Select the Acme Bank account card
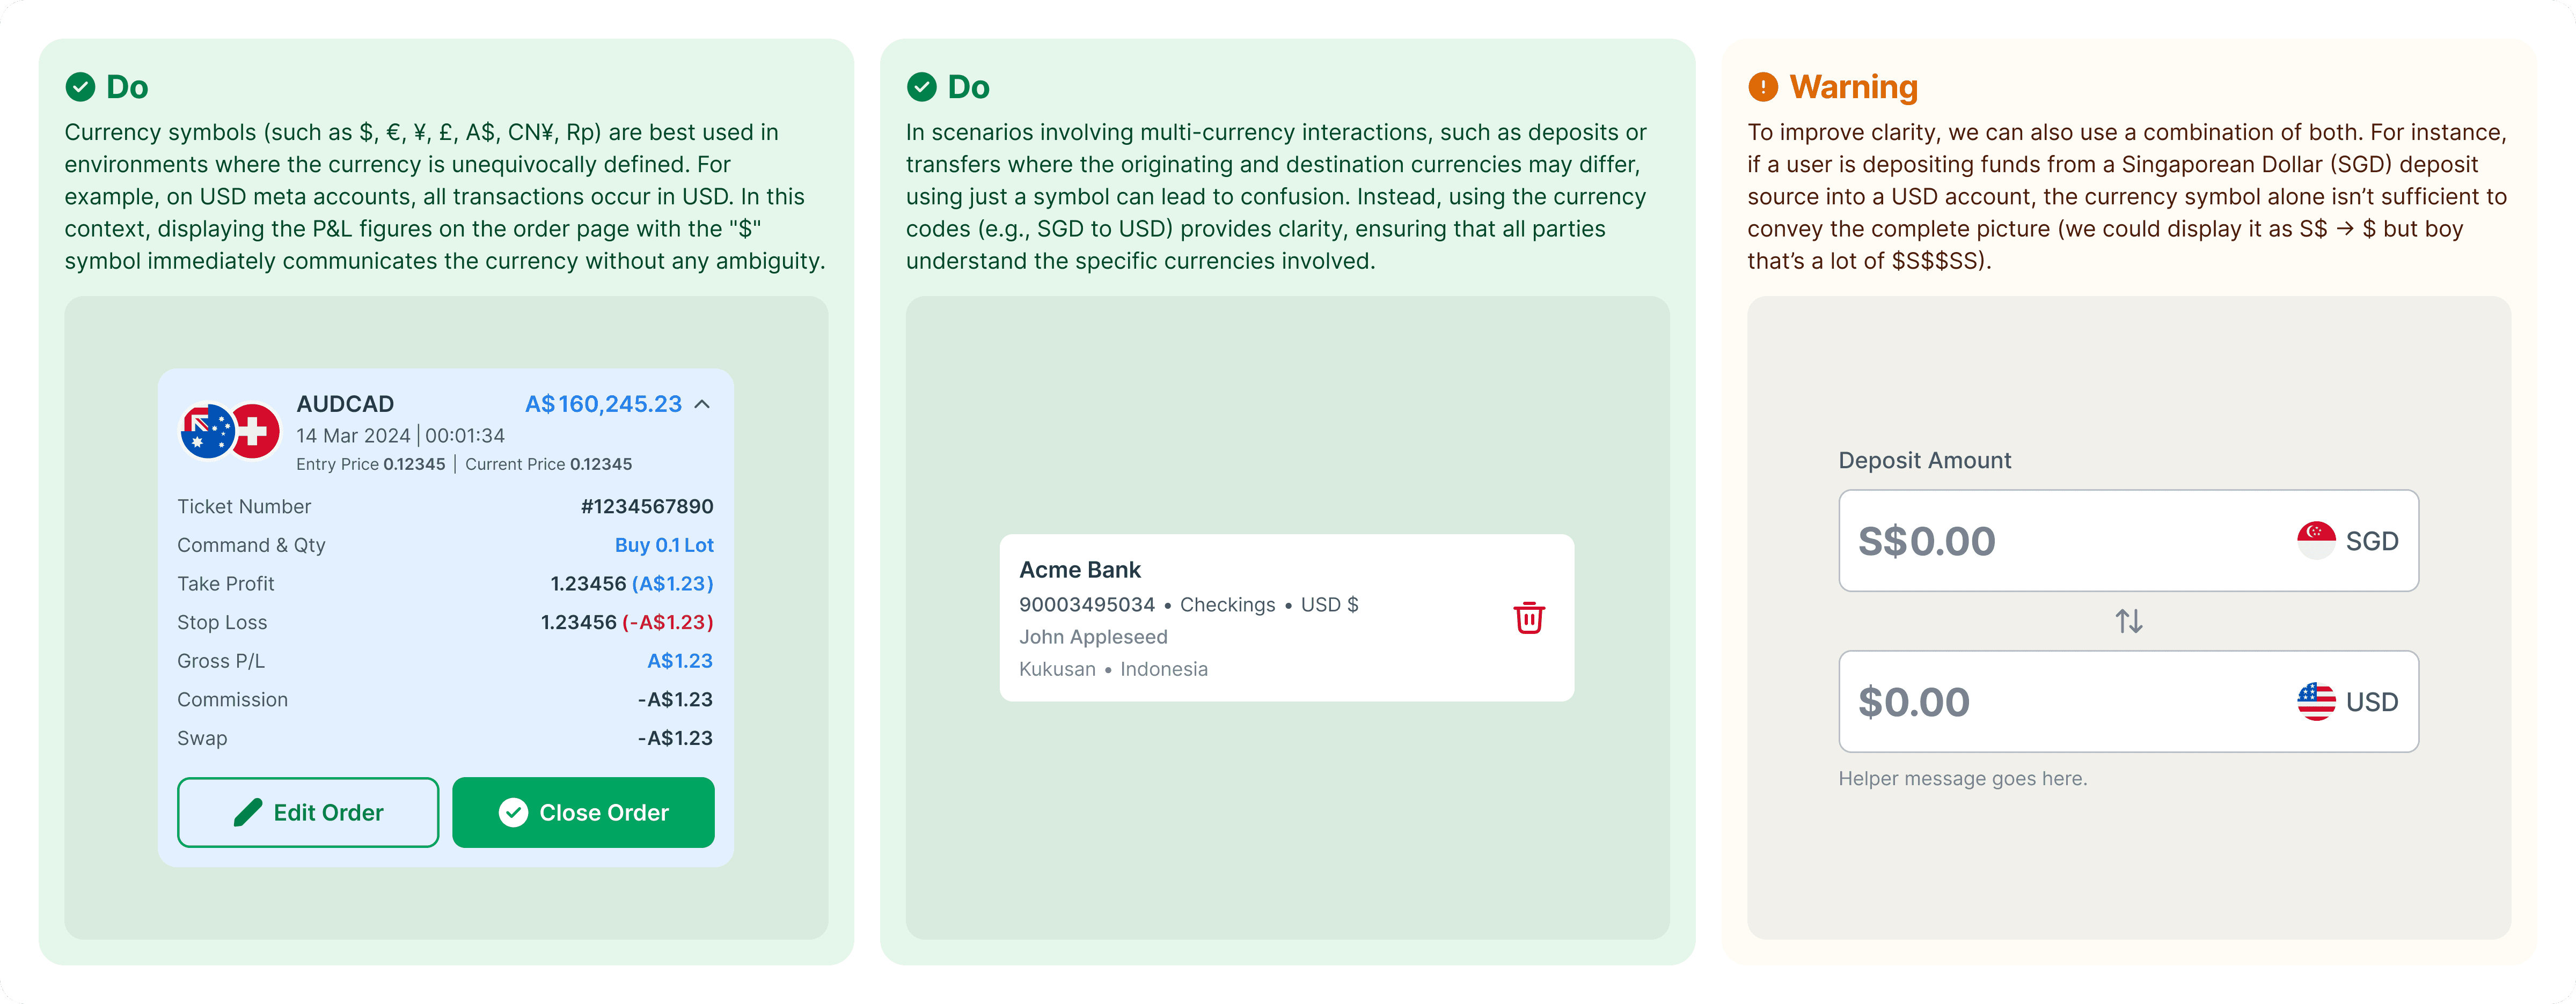The height and width of the screenshot is (1004, 2576). click(x=1286, y=617)
